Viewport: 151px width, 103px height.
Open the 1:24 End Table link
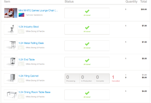pyautogui.click(x=26, y=60)
